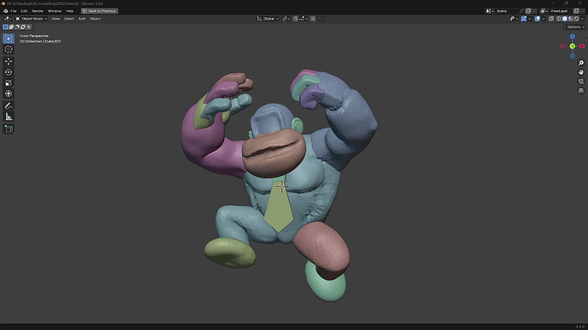The height and width of the screenshot is (330, 588).
Task: Open the overlays options arrow
Action: tap(544, 19)
